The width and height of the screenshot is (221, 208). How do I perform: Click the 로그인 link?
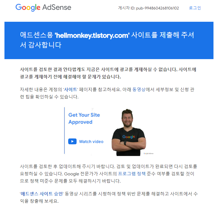click(x=195, y=8)
